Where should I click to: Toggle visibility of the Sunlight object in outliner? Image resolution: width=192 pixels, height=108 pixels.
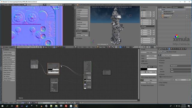(x=187, y=17)
